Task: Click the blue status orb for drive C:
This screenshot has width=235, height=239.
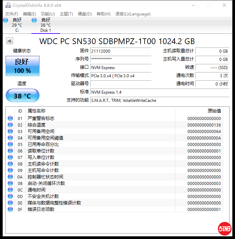Action: (5, 20)
